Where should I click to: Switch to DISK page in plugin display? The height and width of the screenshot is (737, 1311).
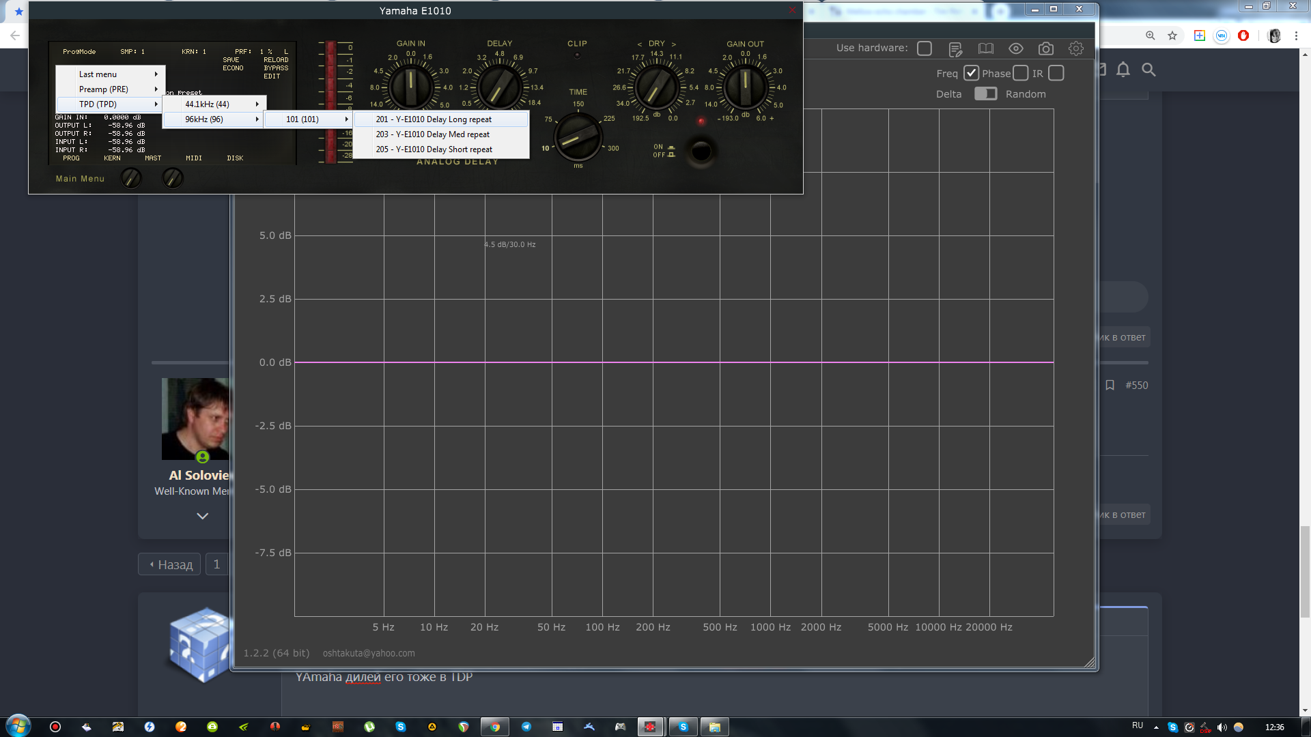[x=235, y=158]
